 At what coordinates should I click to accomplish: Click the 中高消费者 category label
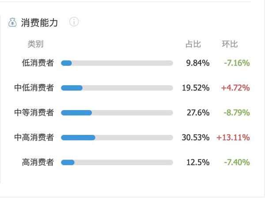(x=34, y=137)
